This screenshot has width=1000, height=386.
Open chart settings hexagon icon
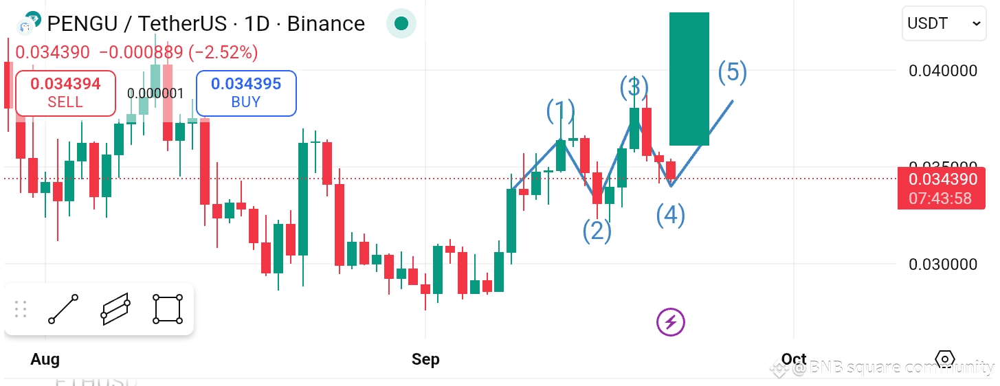[x=945, y=359]
